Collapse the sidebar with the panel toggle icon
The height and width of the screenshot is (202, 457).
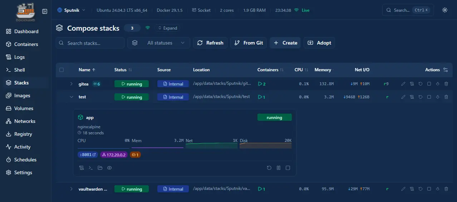[45, 11]
